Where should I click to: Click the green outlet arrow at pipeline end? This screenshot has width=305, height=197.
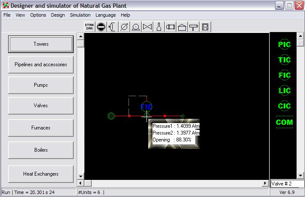point(182,116)
